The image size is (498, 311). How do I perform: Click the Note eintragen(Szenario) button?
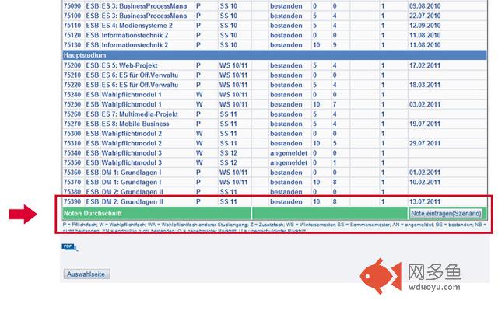(446, 213)
